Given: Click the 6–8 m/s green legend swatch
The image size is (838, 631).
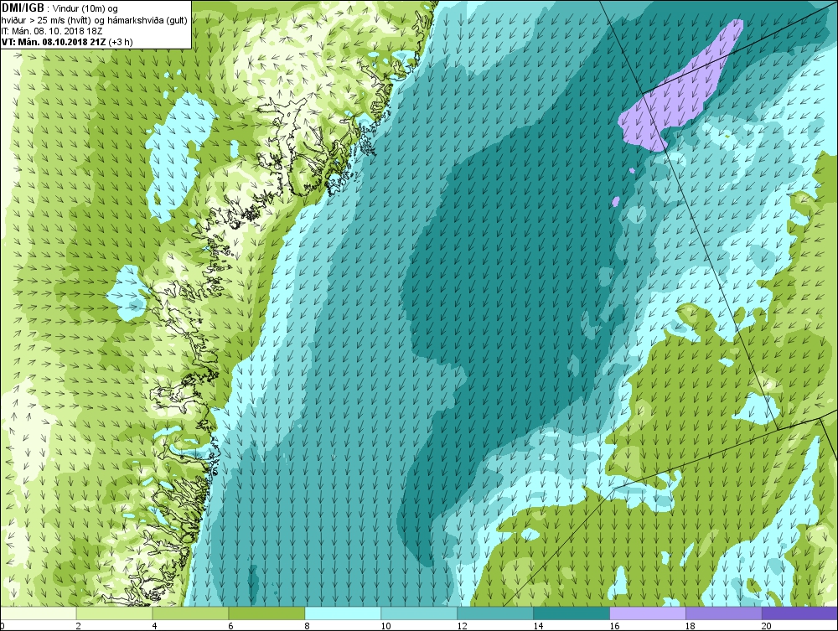Looking at the screenshot, I should (266, 613).
